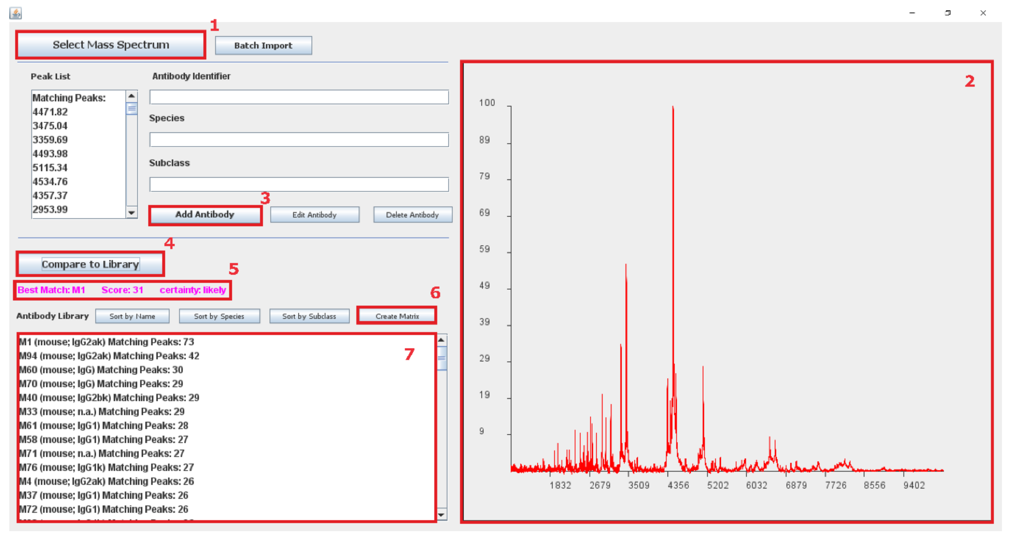Click antibody library scroll down arrow

(441, 514)
